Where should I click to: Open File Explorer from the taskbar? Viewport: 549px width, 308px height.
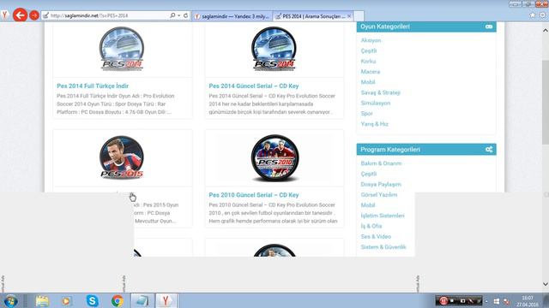[42, 300]
